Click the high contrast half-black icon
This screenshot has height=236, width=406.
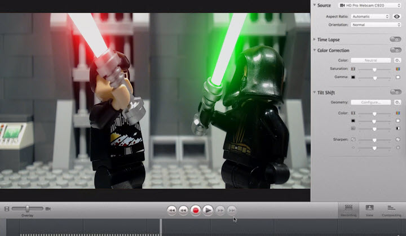pos(398,128)
